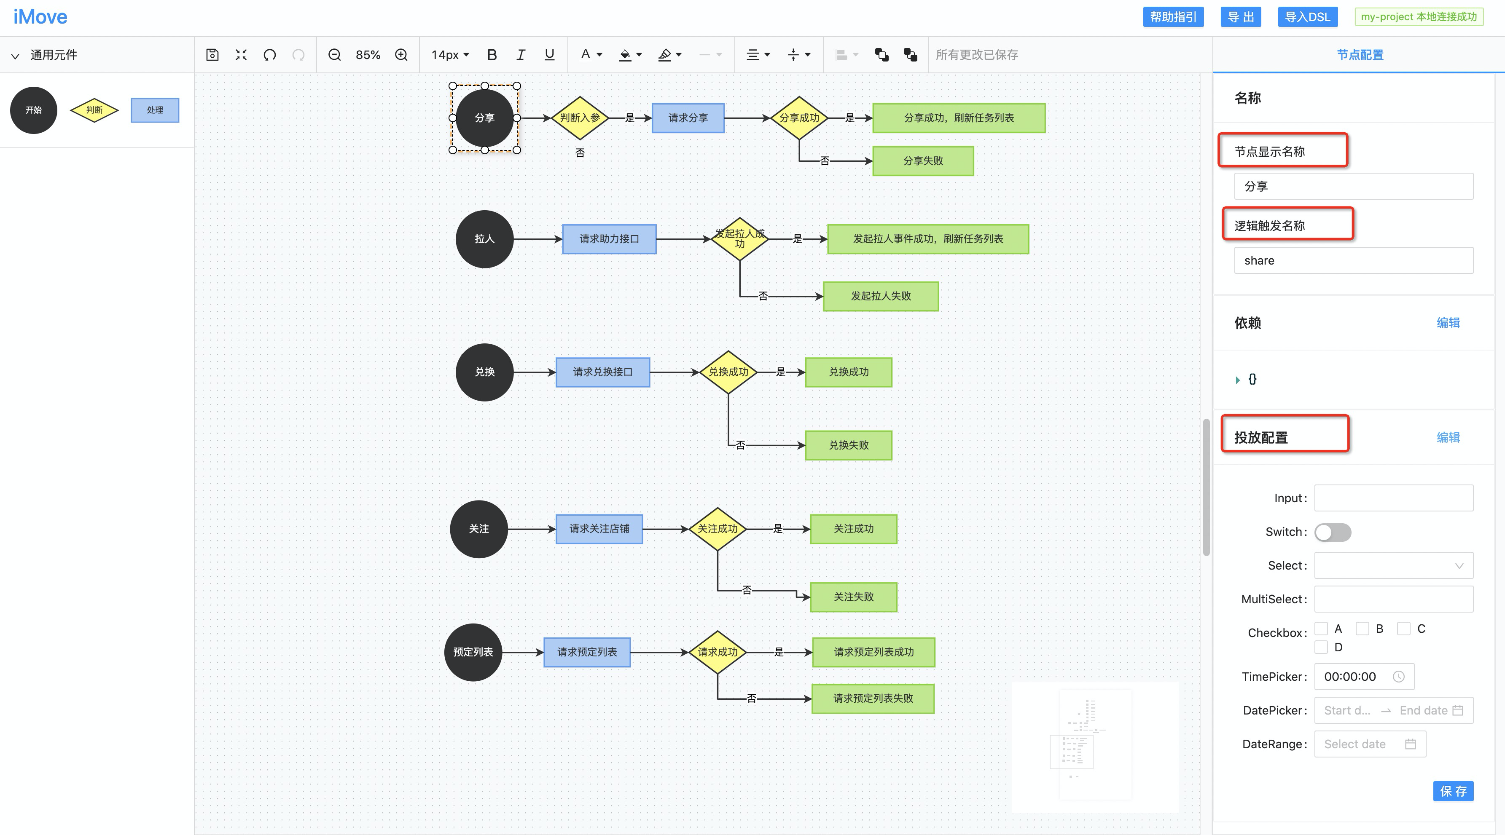Click the 导入DSL button
This screenshot has width=1505, height=835.
pos(1308,17)
